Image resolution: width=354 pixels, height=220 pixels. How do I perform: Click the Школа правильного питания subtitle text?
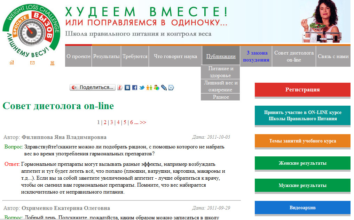tap(138, 34)
